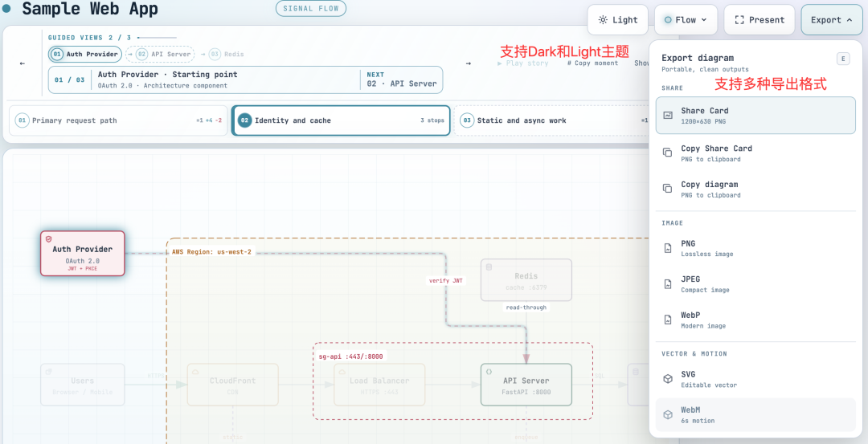Click the icon on the Users node
The height and width of the screenshot is (444, 868).
pos(49,372)
